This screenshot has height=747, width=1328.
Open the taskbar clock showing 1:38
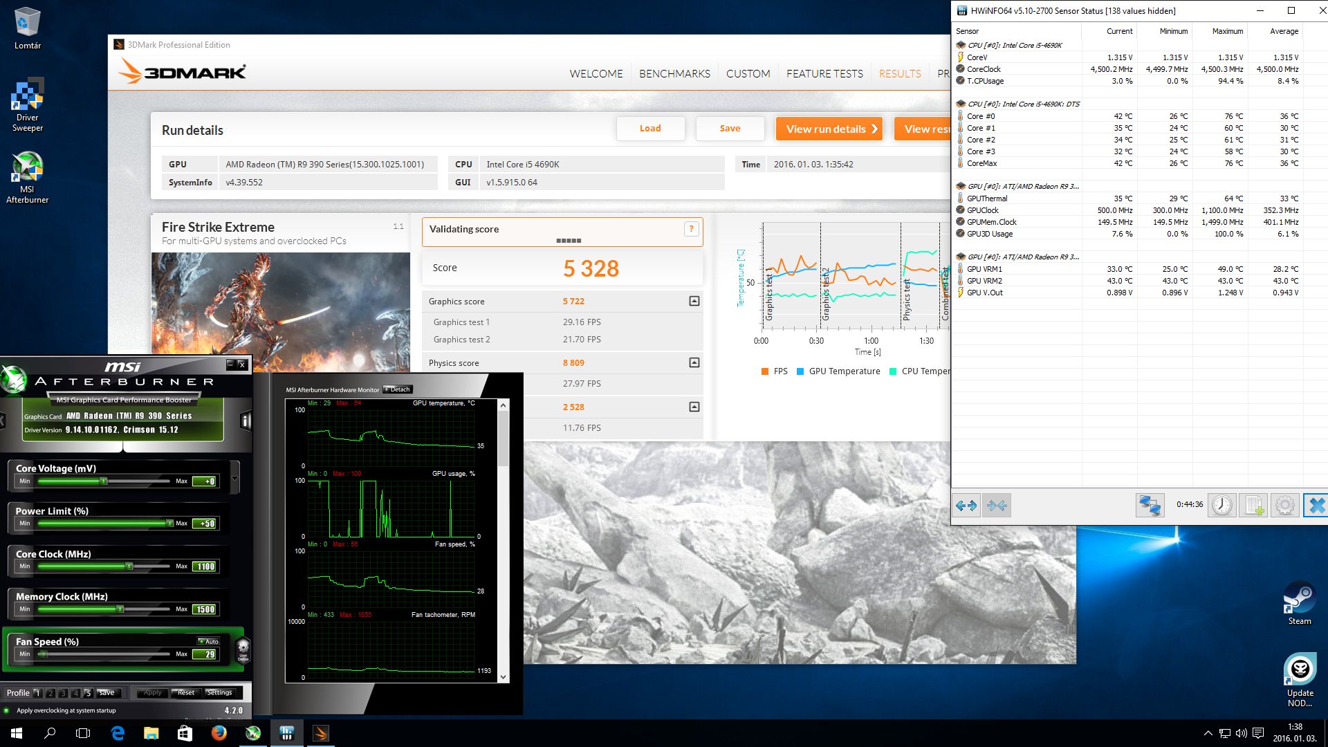(1295, 733)
